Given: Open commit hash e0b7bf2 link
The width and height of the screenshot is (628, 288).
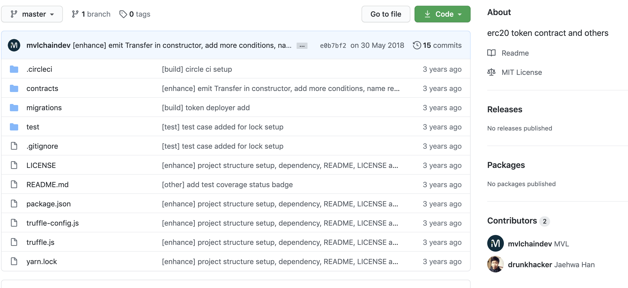Looking at the screenshot, I should (x=333, y=45).
